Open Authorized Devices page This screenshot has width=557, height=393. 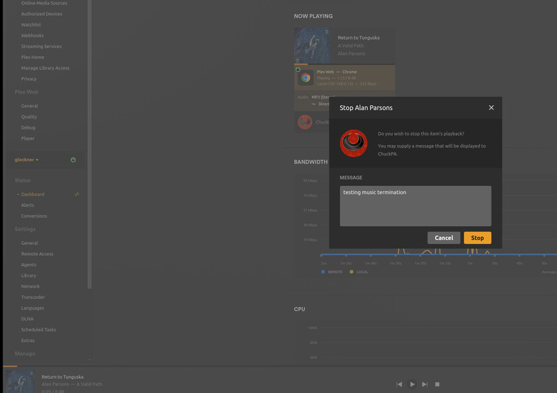click(x=42, y=14)
